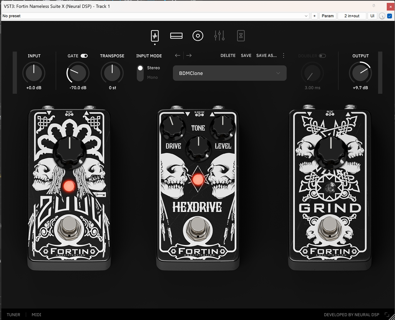Viewport: 395px width, 320px height.
Task: Click the Zuul pedal main knob
Action: [x=70, y=152]
